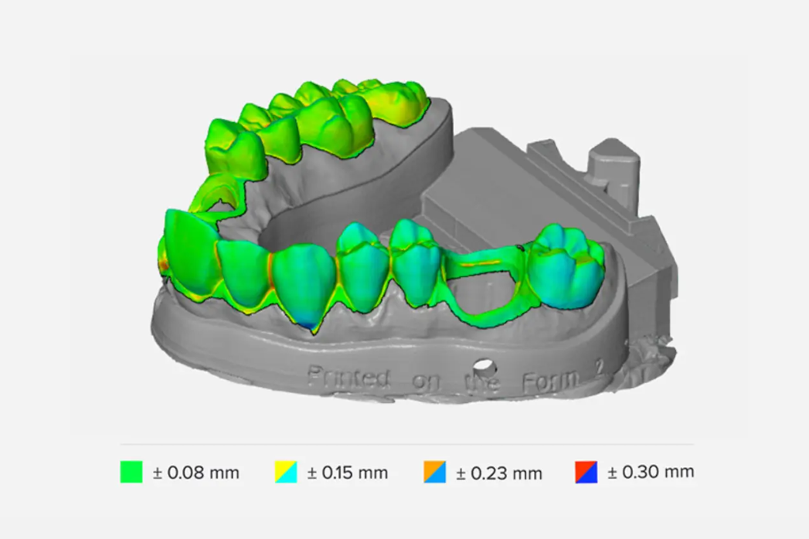Click the red-blue ± 0.30 mm swatch
The width and height of the screenshot is (809, 539).
[586, 472]
